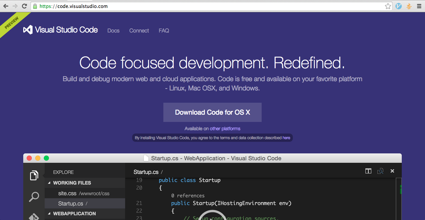Go back using the browser back arrow
This screenshot has width=425, height=220.
coord(6,6)
